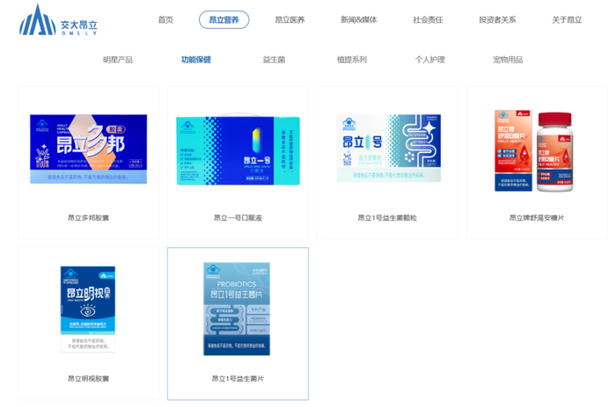Open 新闻&媒体 in the top menu
Screen dimensions: 616x407
(359, 19)
